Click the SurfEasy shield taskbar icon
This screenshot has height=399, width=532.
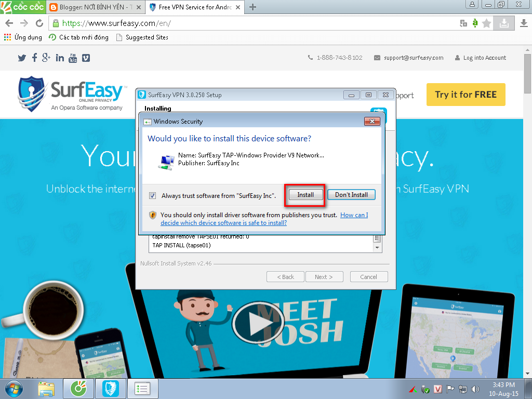111,389
